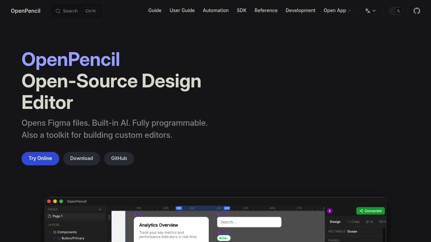This screenshot has width=431, height=242.
Task: Click the zoom level showing 100%
Action: 382,222
